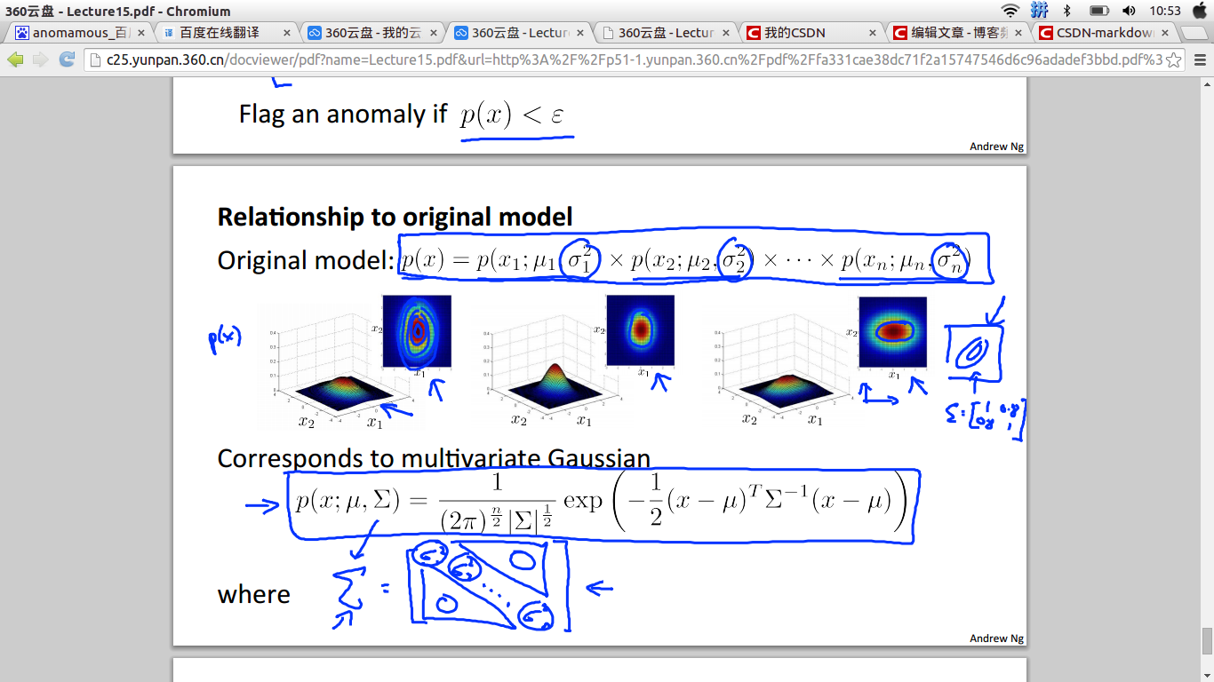Click the PDF viewer vertical scrollbar thumb
The height and width of the screenshot is (682, 1214).
[1207, 640]
